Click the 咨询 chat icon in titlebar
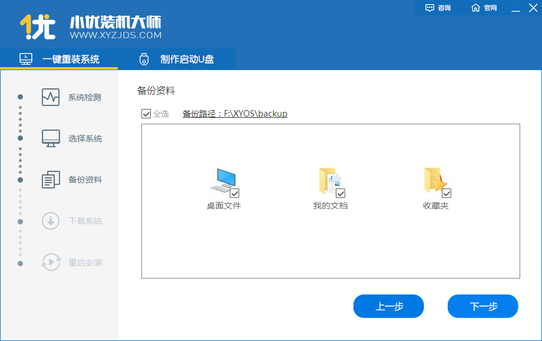The width and height of the screenshot is (542, 341). coord(428,8)
